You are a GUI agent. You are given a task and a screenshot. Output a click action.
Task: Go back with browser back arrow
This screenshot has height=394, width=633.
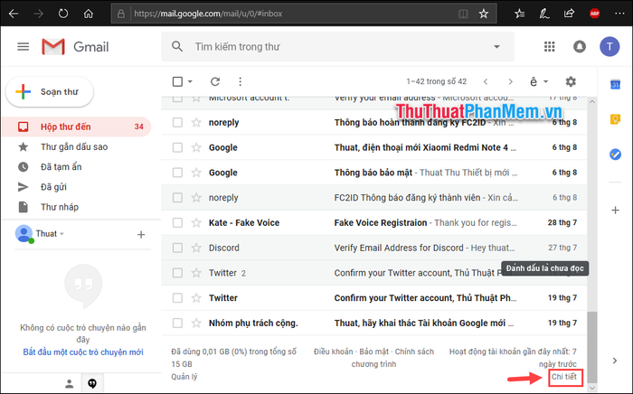(14, 14)
